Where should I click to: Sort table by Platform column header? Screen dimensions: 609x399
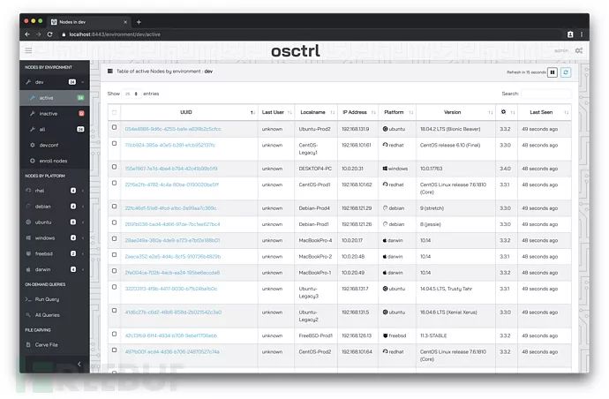coord(397,112)
